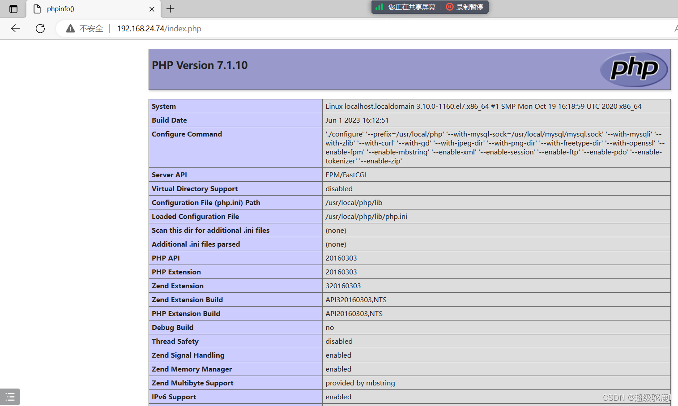Screen dimensions: 678x406
Task: Click the recording paused button
Action: (465, 7)
